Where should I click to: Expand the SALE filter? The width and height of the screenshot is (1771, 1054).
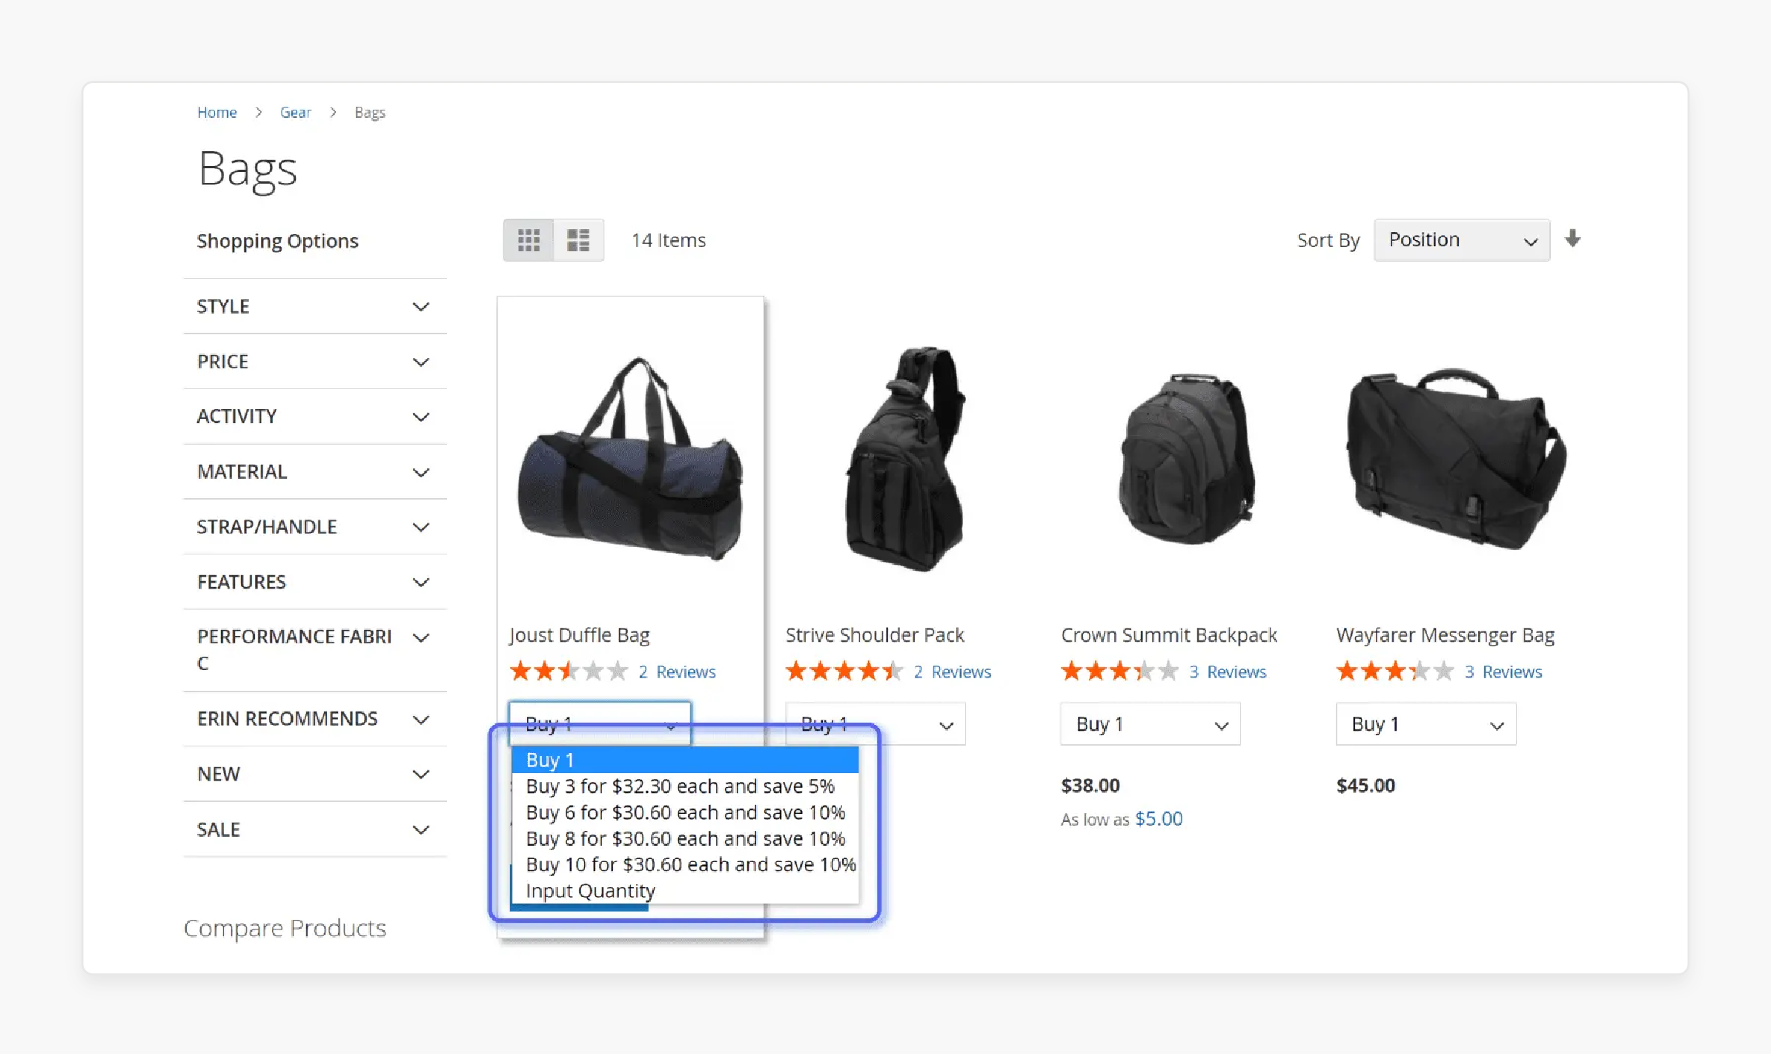[314, 829]
